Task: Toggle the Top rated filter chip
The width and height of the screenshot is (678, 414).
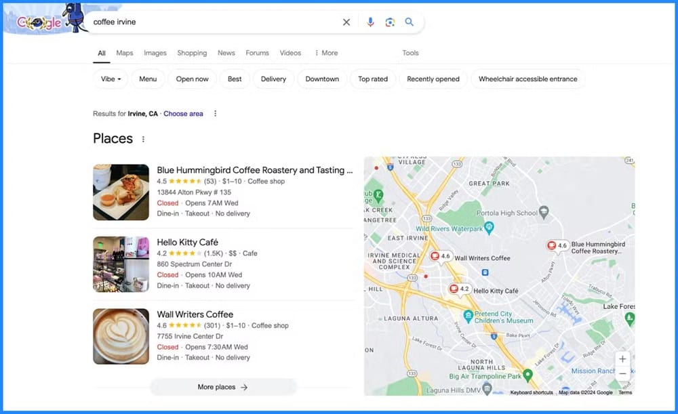Action: coord(373,79)
